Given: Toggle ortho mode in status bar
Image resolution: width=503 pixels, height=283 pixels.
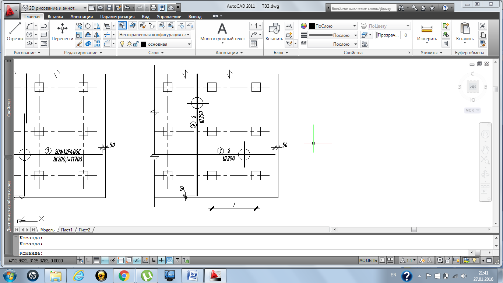Looking at the screenshot, I should 105,261.
